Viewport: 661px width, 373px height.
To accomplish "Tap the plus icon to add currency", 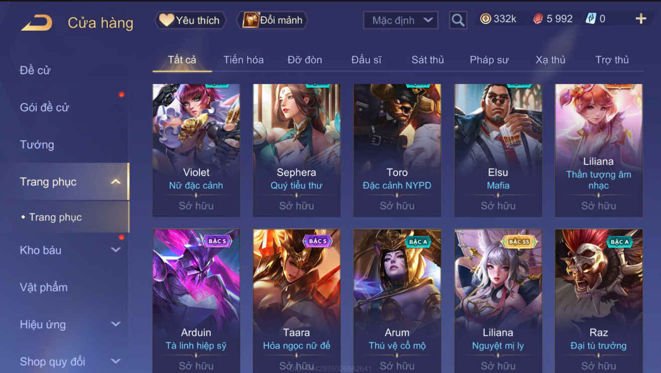I will (640, 19).
